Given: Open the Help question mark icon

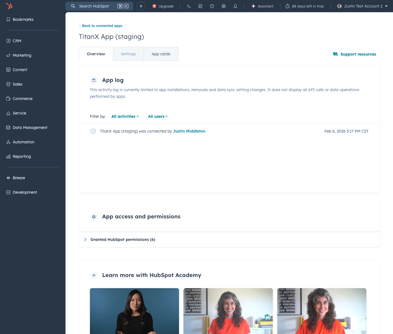Looking at the screenshot, I should (212, 6).
